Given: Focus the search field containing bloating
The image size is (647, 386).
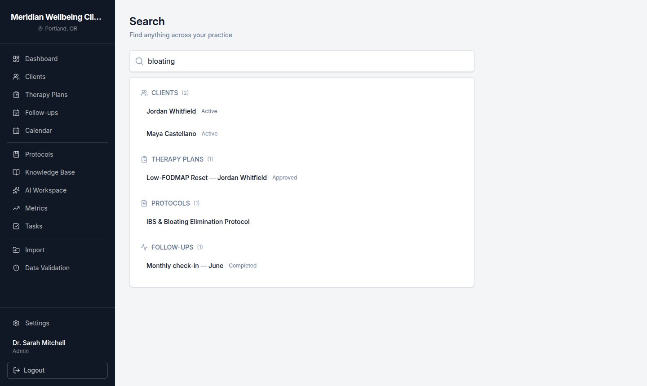Looking at the screenshot, I should pyautogui.click(x=302, y=61).
